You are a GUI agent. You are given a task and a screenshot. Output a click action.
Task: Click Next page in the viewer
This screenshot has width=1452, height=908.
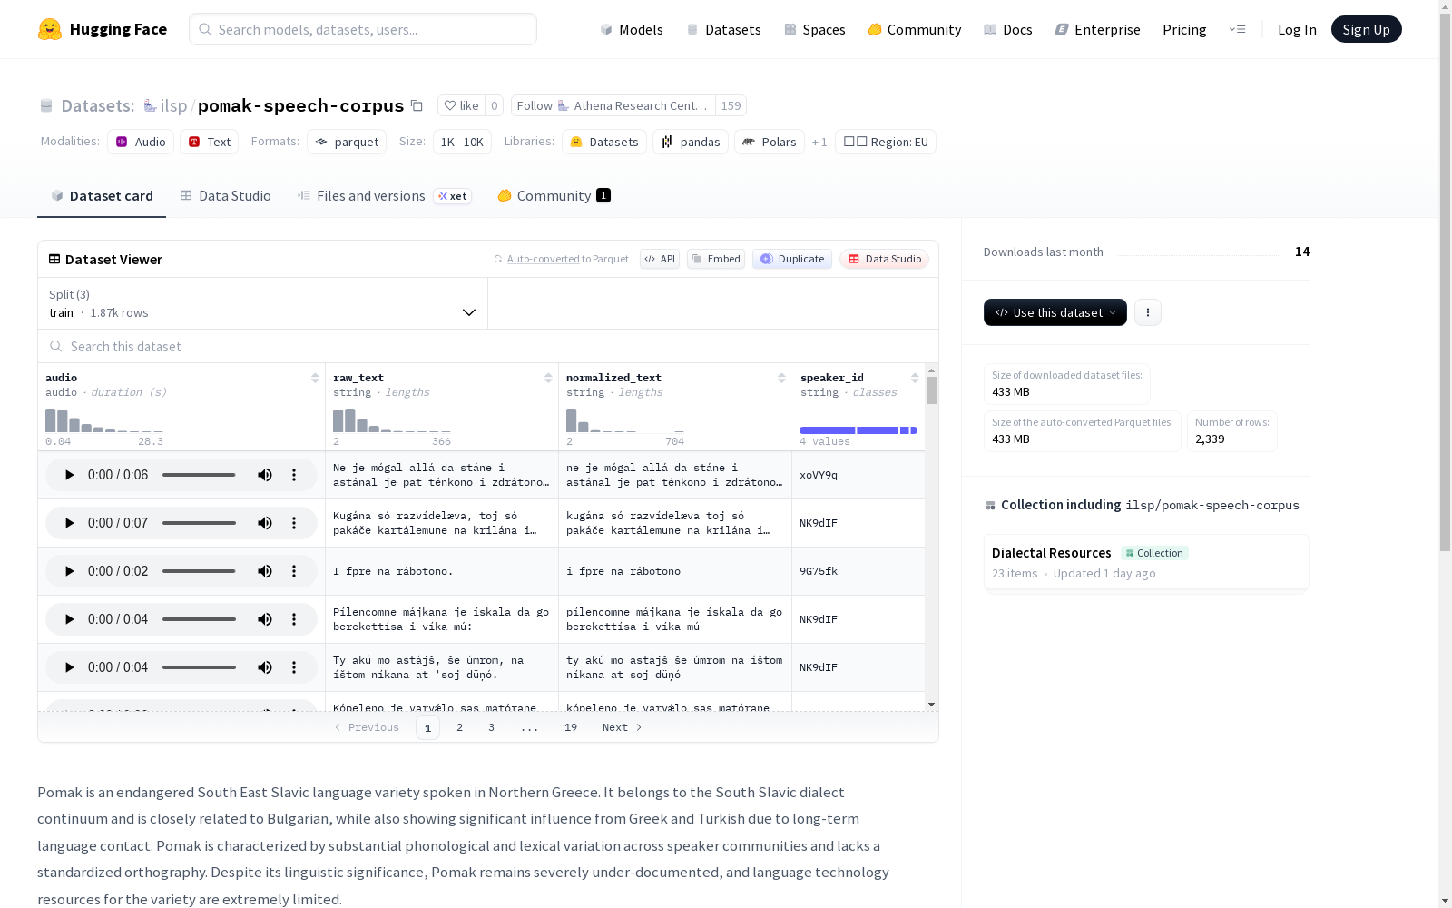(623, 727)
